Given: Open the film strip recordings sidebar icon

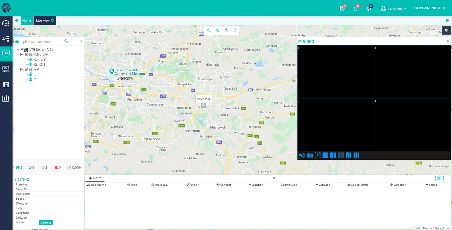Looking at the screenshot, I should pyautogui.click(x=6, y=84).
